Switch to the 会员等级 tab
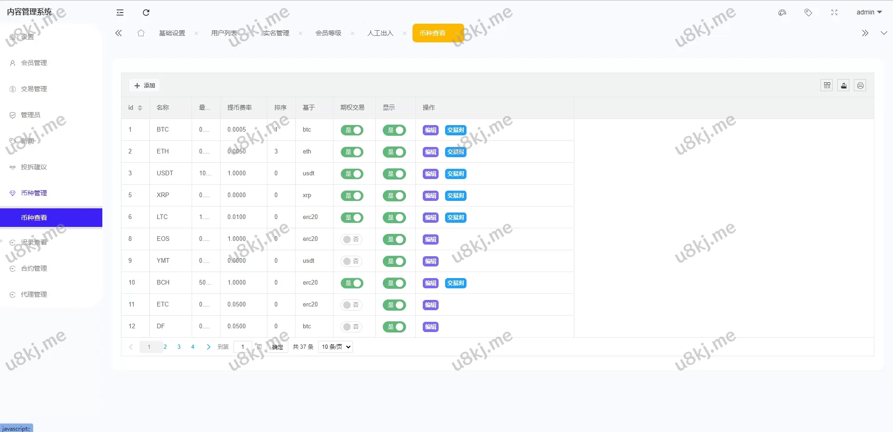 pyautogui.click(x=328, y=33)
